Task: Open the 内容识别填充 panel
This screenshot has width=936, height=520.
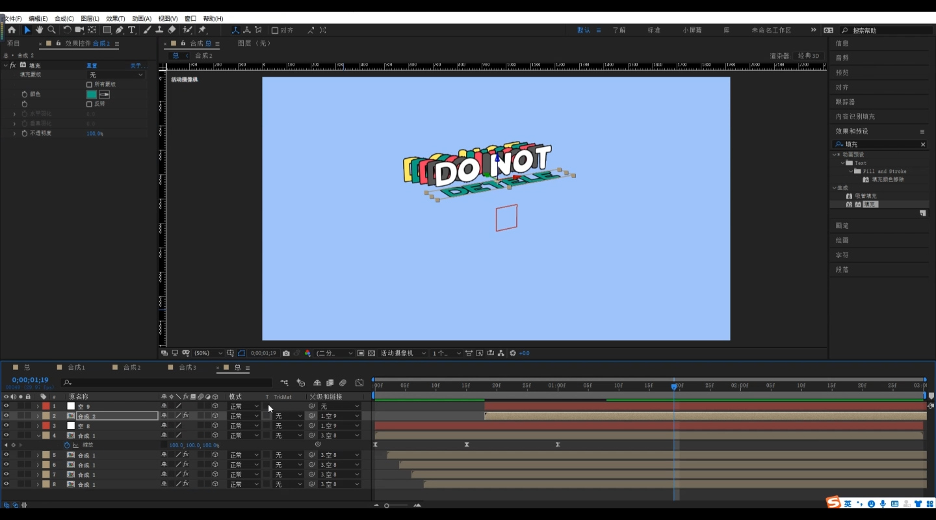Action: tap(855, 116)
